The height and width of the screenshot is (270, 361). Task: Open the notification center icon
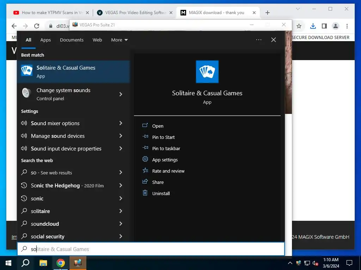click(x=349, y=263)
